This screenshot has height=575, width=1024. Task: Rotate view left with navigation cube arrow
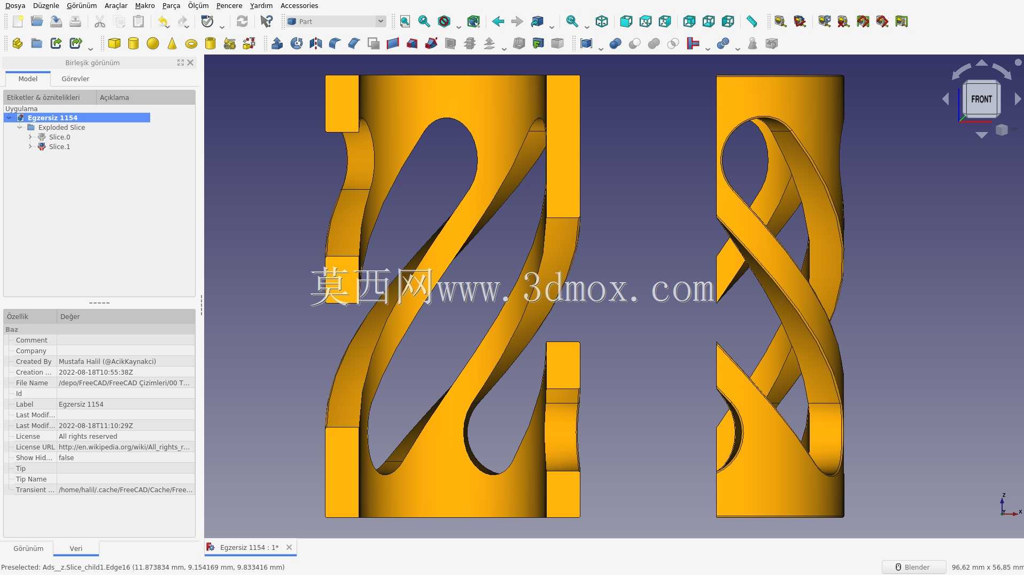coord(945,99)
